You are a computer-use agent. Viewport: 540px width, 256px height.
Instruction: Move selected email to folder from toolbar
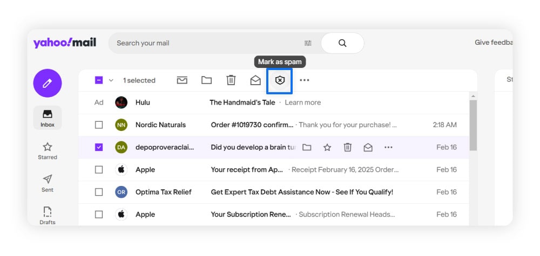[x=207, y=80]
